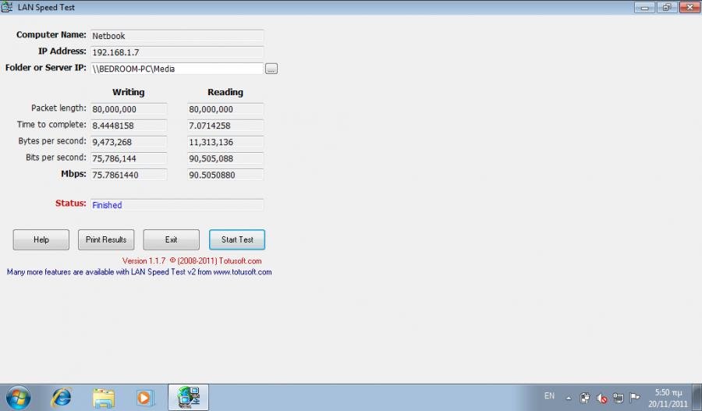Click the Print Results button
702x411 pixels.
[x=105, y=239]
